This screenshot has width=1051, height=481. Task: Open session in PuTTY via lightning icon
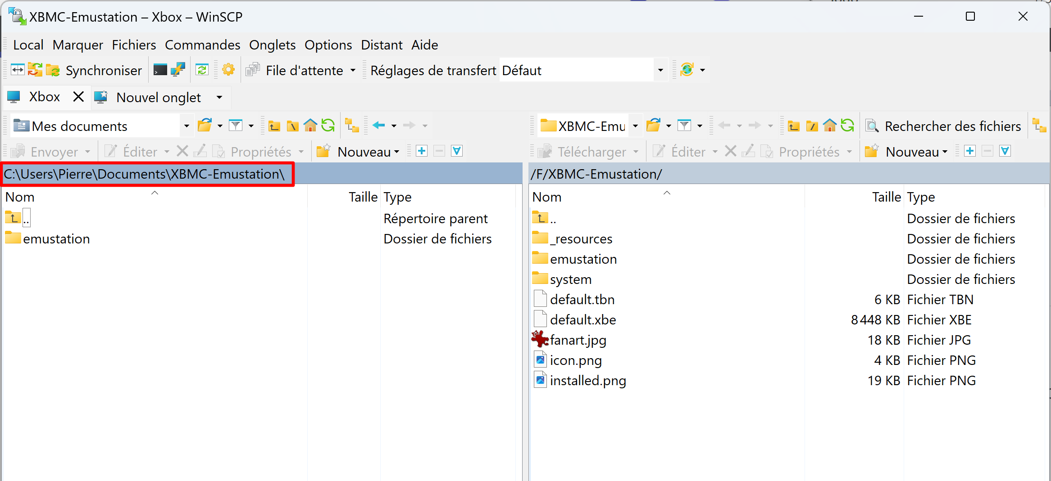point(178,70)
